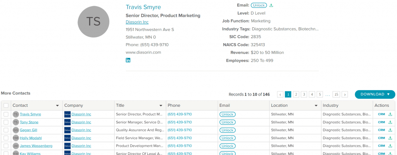Open the Holly Modahl contact link
Image resolution: width=397 pixels, height=155 pixels.
pyautogui.click(x=31, y=138)
